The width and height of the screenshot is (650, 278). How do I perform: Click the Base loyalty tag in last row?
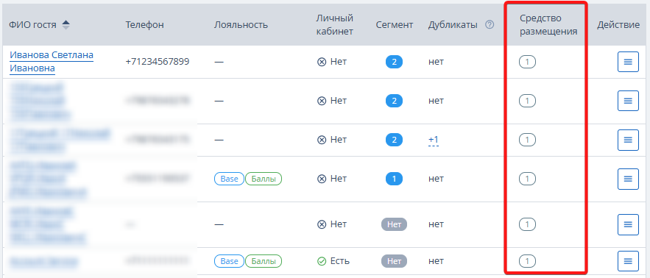[x=229, y=261]
